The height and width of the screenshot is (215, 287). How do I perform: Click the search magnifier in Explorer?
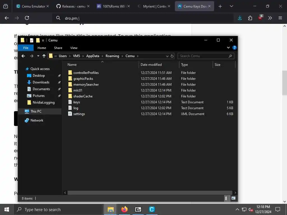(x=230, y=56)
